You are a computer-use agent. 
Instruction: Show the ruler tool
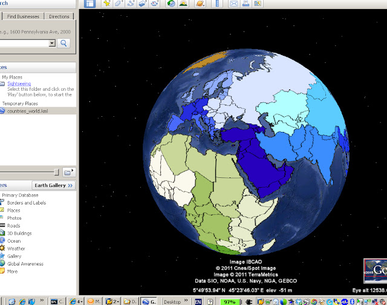point(217,4)
